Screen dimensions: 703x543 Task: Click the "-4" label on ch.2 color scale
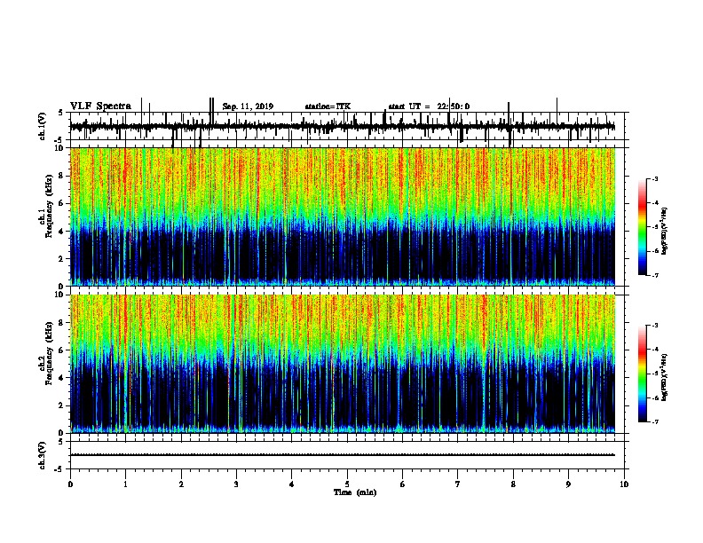[x=654, y=349]
